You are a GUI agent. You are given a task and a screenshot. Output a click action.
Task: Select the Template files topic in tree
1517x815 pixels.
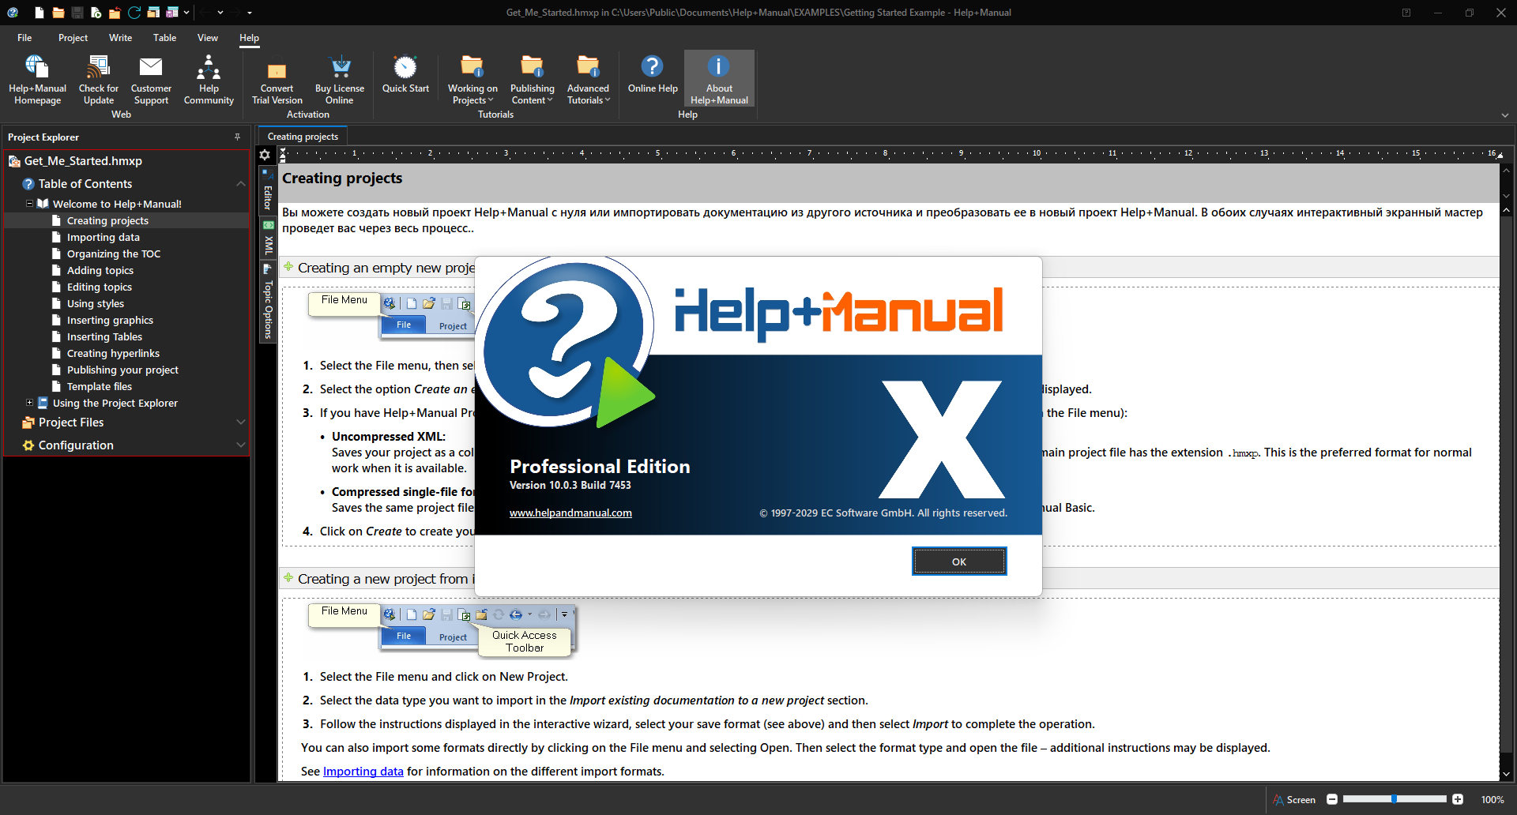(x=100, y=386)
